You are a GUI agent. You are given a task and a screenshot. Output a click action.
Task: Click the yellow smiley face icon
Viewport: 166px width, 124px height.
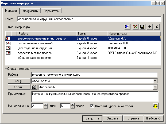pos(155,106)
